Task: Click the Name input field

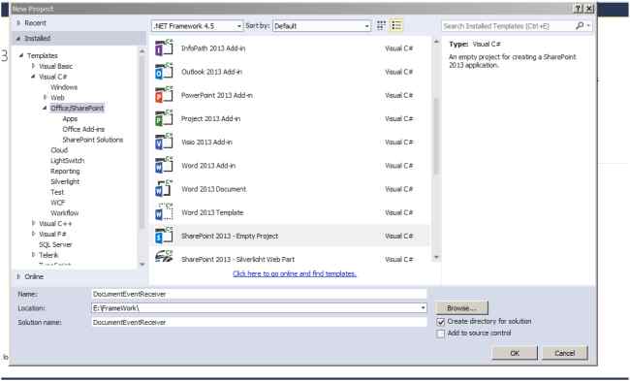Action: 259,294
